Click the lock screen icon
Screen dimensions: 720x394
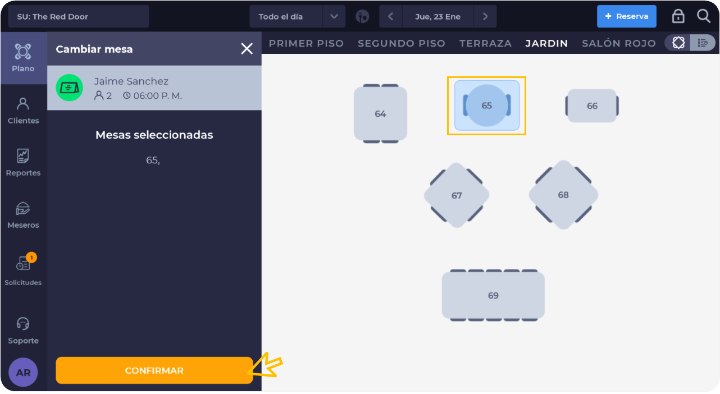678,16
